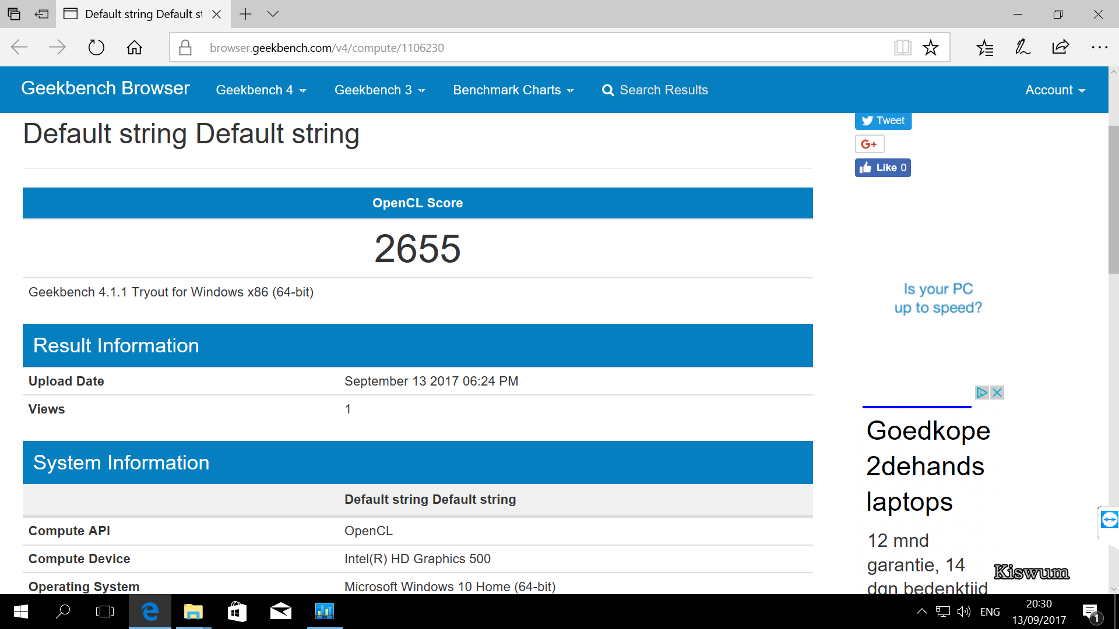Click the Facebook Like button
The image size is (1119, 629).
click(882, 168)
